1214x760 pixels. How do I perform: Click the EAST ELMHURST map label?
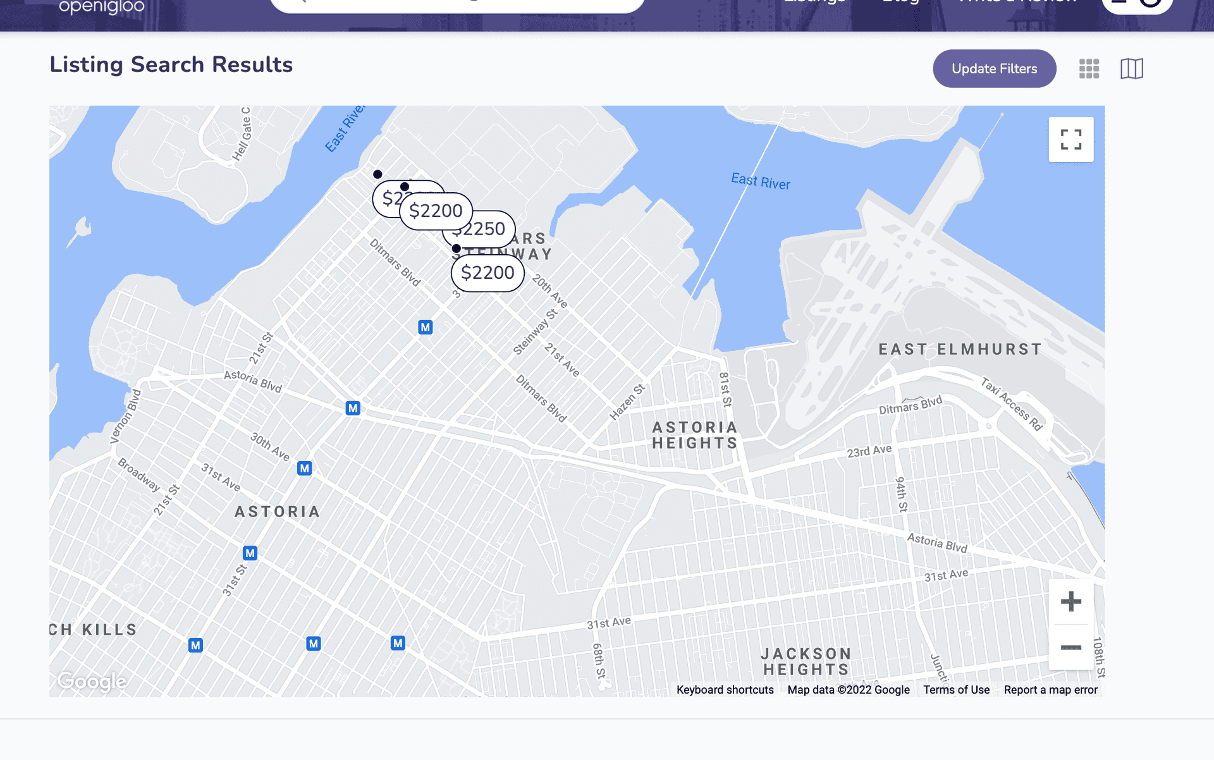tap(960, 349)
